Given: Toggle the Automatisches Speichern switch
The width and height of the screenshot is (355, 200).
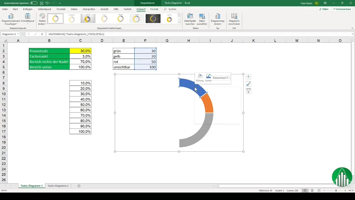Looking at the screenshot, I should pos(34,3).
